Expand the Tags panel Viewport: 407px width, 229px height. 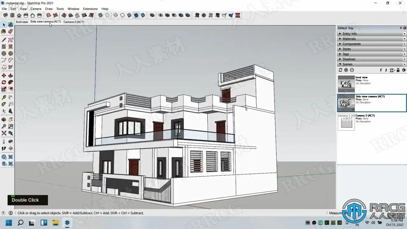tap(371, 54)
